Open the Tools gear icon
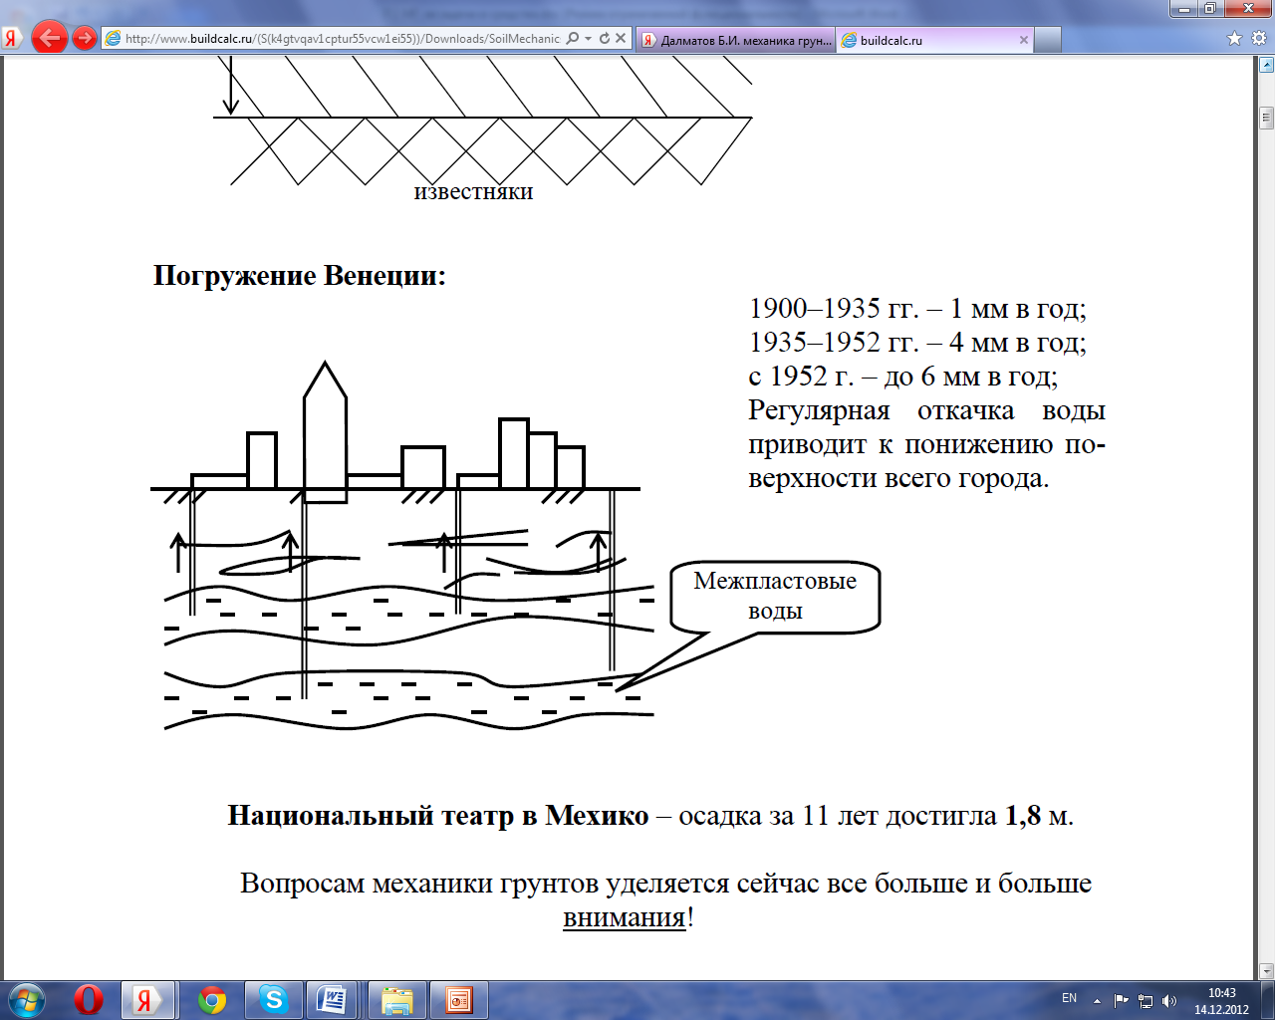The height and width of the screenshot is (1020, 1275). 1258,39
